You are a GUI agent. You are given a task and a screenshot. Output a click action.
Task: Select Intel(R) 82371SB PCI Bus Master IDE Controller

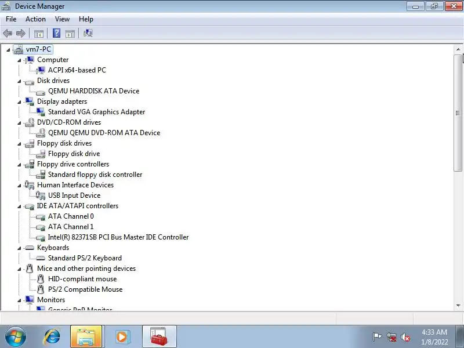(118, 237)
